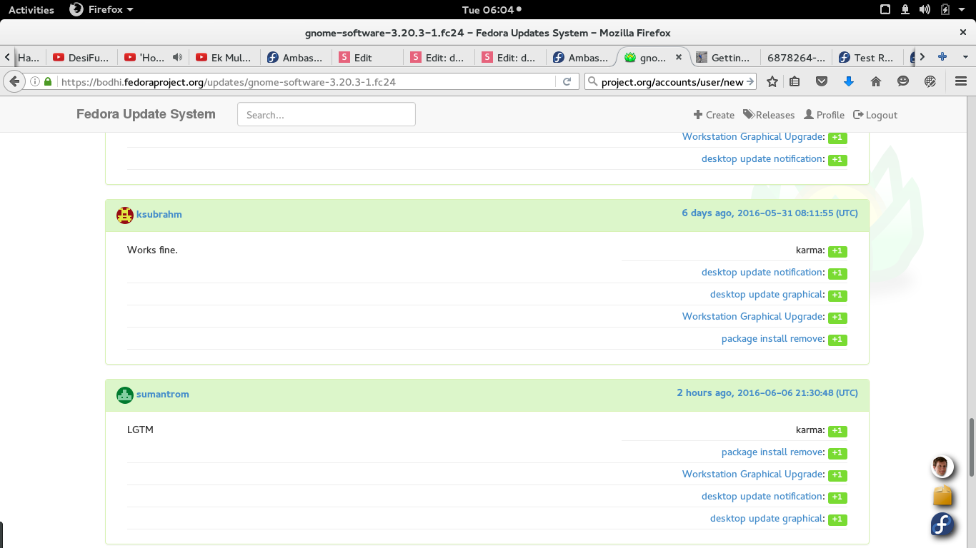This screenshot has width=976, height=548.
Task: Open the Firefox application menu in the top bar
Action: coord(101,10)
